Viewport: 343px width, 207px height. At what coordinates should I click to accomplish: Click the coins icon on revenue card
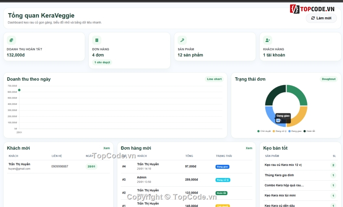point(12,40)
